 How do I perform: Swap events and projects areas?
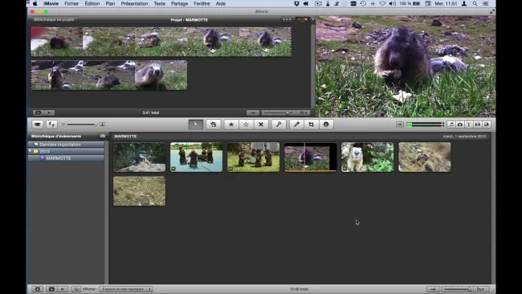coord(51,125)
